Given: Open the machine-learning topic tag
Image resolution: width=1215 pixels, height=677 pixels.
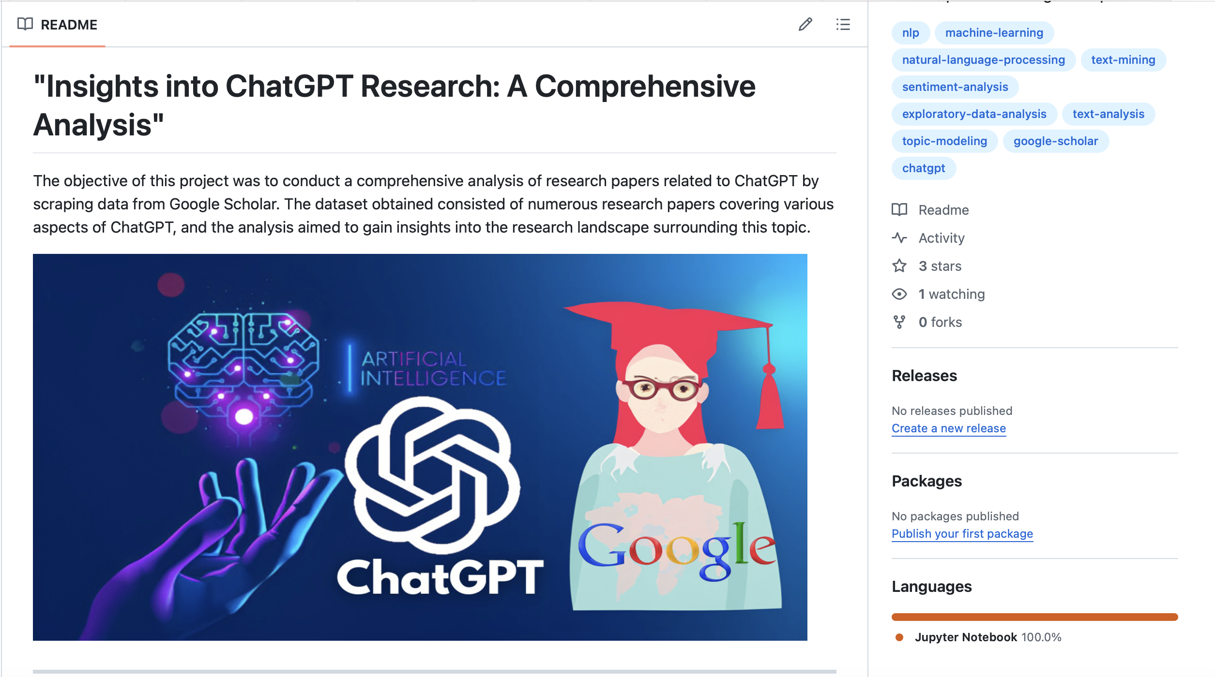Looking at the screenshot, I should tap(994, 33).
